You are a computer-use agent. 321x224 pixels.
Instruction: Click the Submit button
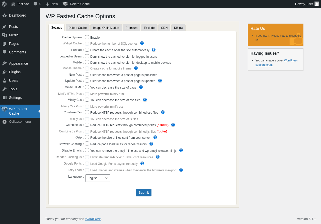click(144, 193)
